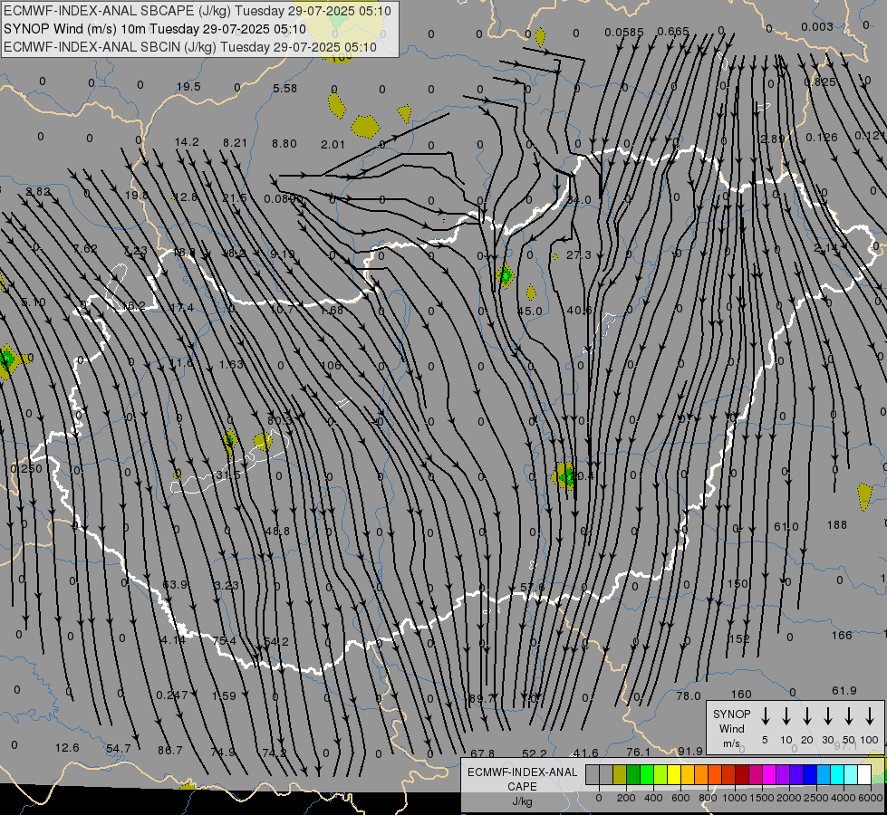The image size is (887, 815).
Task: Click the olive CAPE patch left of value 188
Action: 864,497
